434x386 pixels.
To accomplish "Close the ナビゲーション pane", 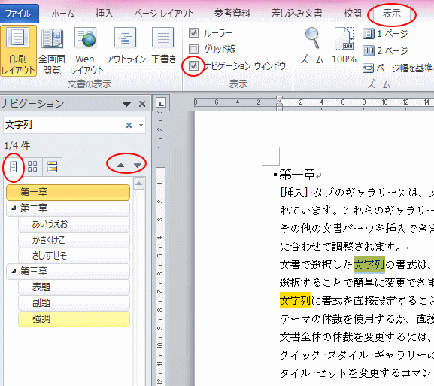I will coord(142,104).
